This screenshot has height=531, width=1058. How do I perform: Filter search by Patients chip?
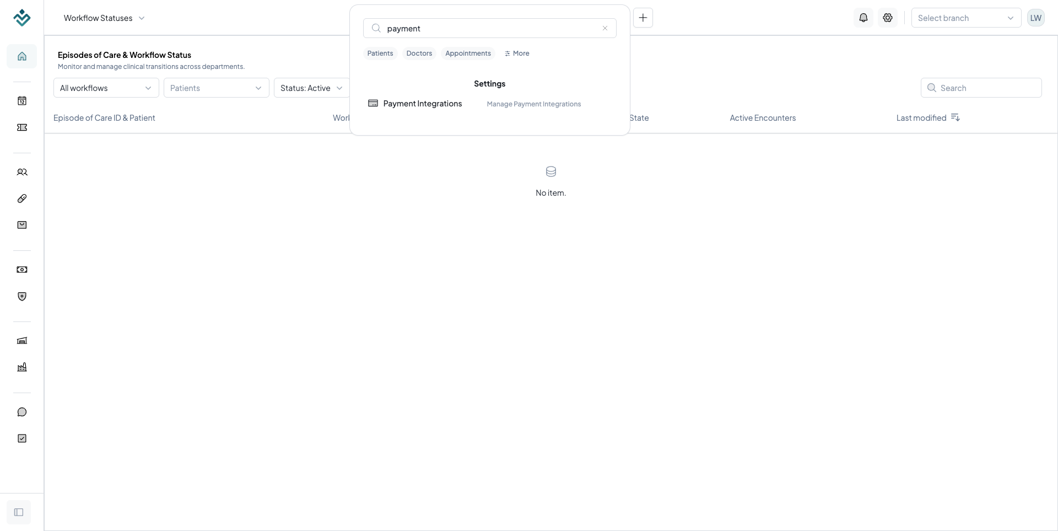click(x=380, y=53)
